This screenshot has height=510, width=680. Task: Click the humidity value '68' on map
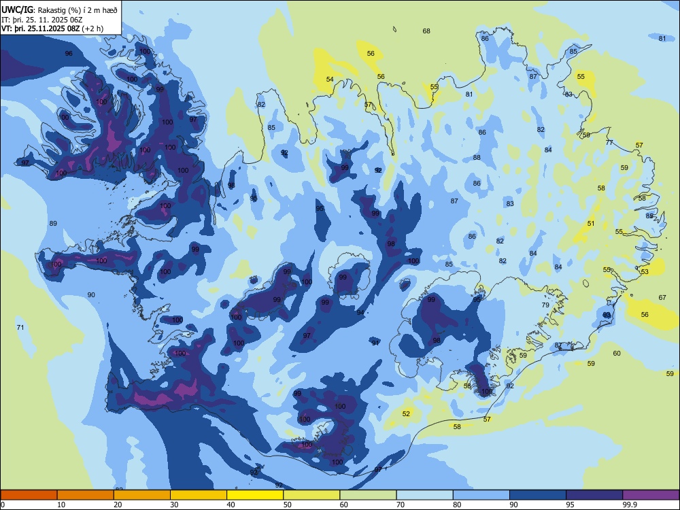click(x=426, y=31)
